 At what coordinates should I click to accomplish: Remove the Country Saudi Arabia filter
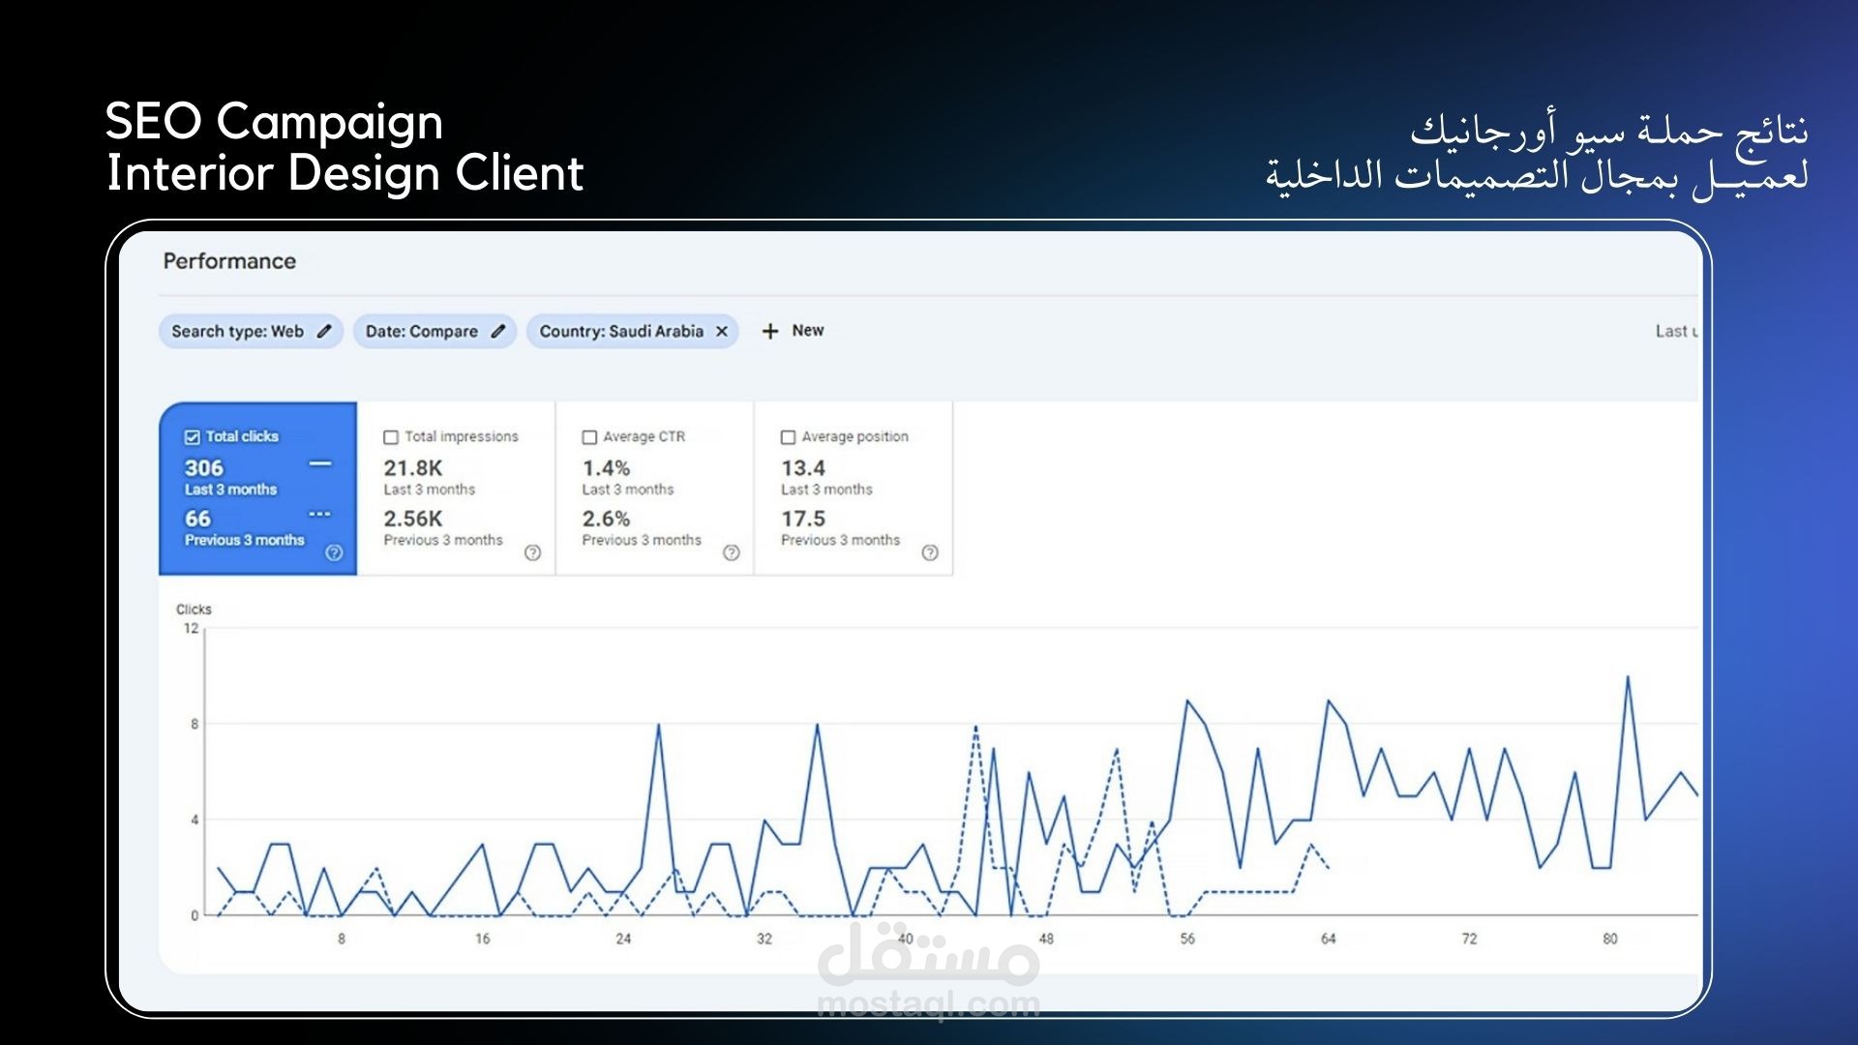coord(722,331)
